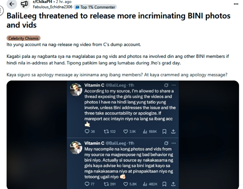Image resolution: width=243 pixels, height=189 pixels.
Task: Click the Grok icon on second tweet
Action: pos(166,143)
